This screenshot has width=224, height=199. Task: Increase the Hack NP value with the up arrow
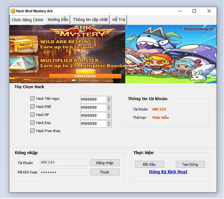click(109, 114)
